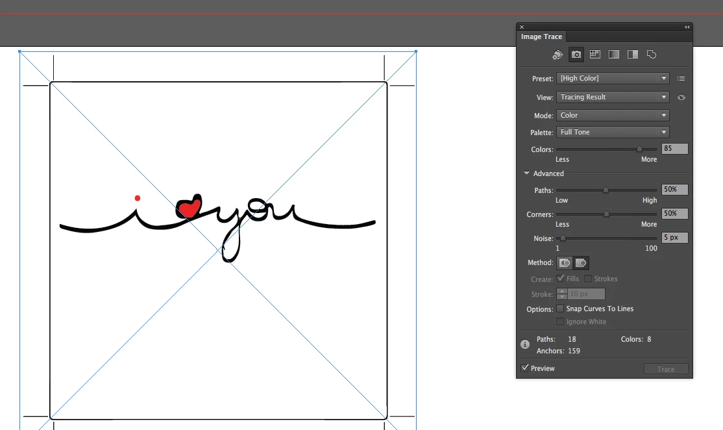This screenshot has height=430, width=723.
Task: Open the Palette dropdown showing Full Tone
Action: 613,132
